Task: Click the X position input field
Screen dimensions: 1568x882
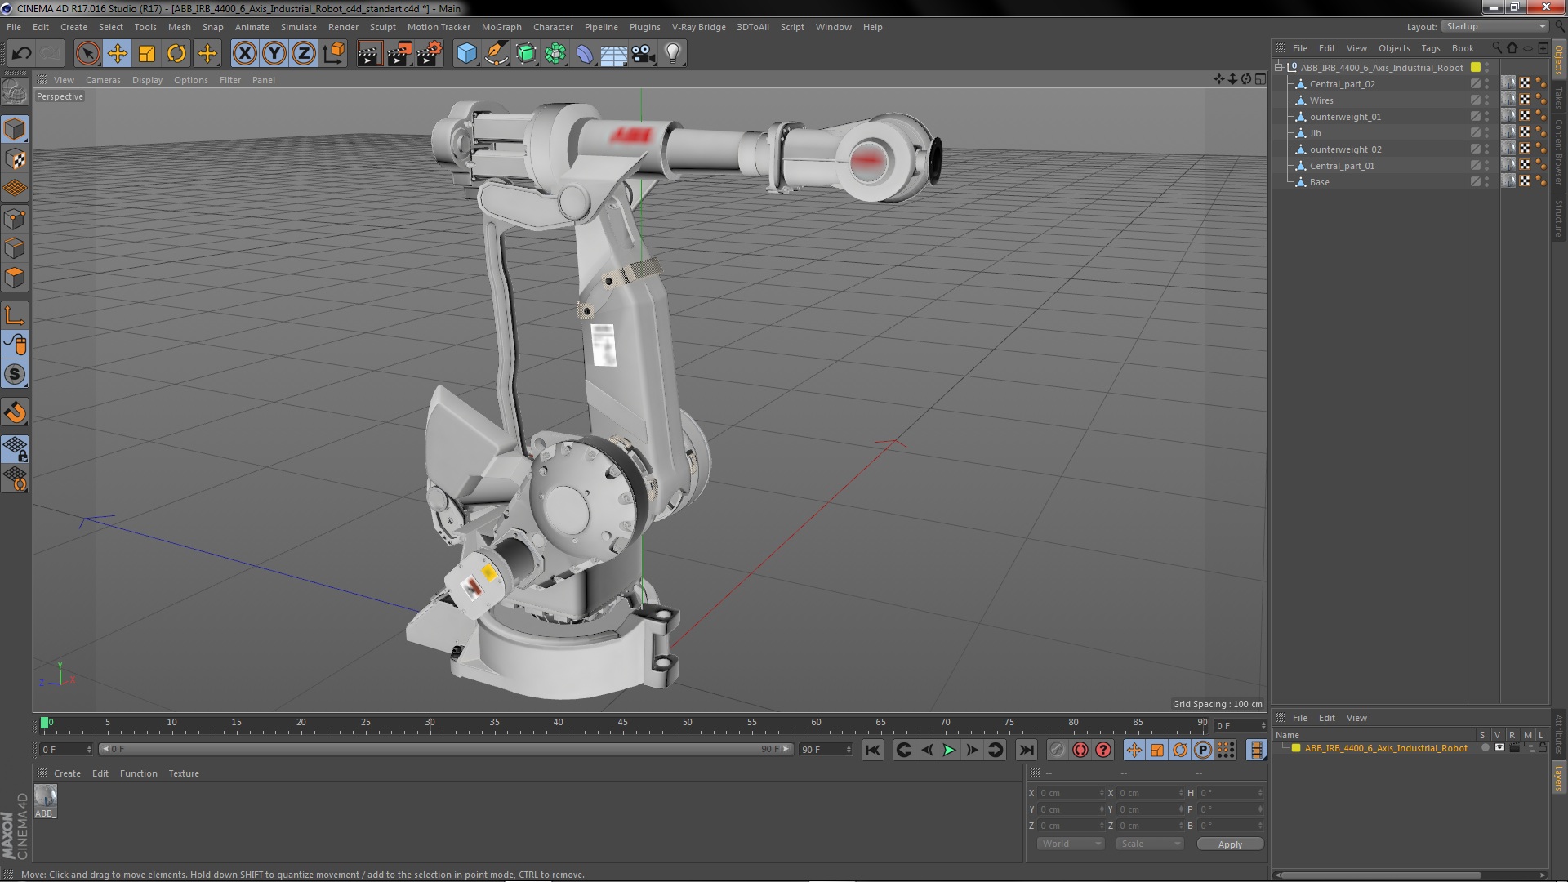Action: coord(1071,793)
